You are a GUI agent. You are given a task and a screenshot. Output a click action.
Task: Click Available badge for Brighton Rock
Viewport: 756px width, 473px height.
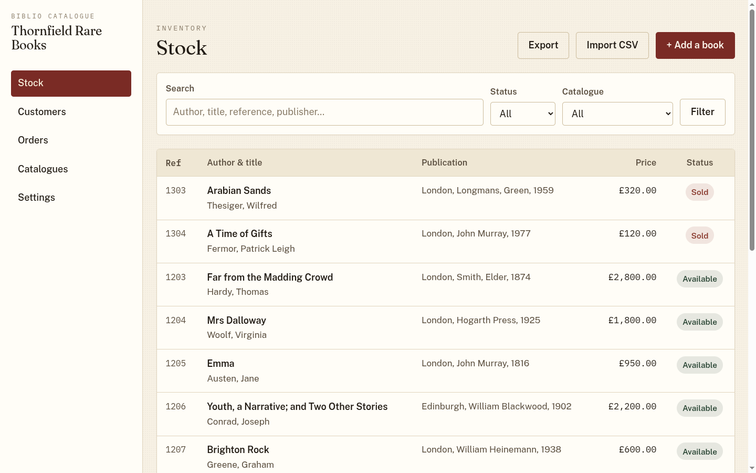click(700, 452)
